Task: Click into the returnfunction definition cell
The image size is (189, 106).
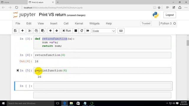Action: pos(102,42)
